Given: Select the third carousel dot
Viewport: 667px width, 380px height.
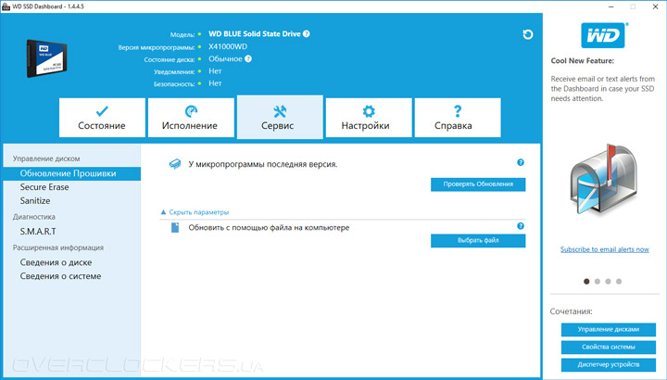Looking at the screenshot, I should pos(608,281).
